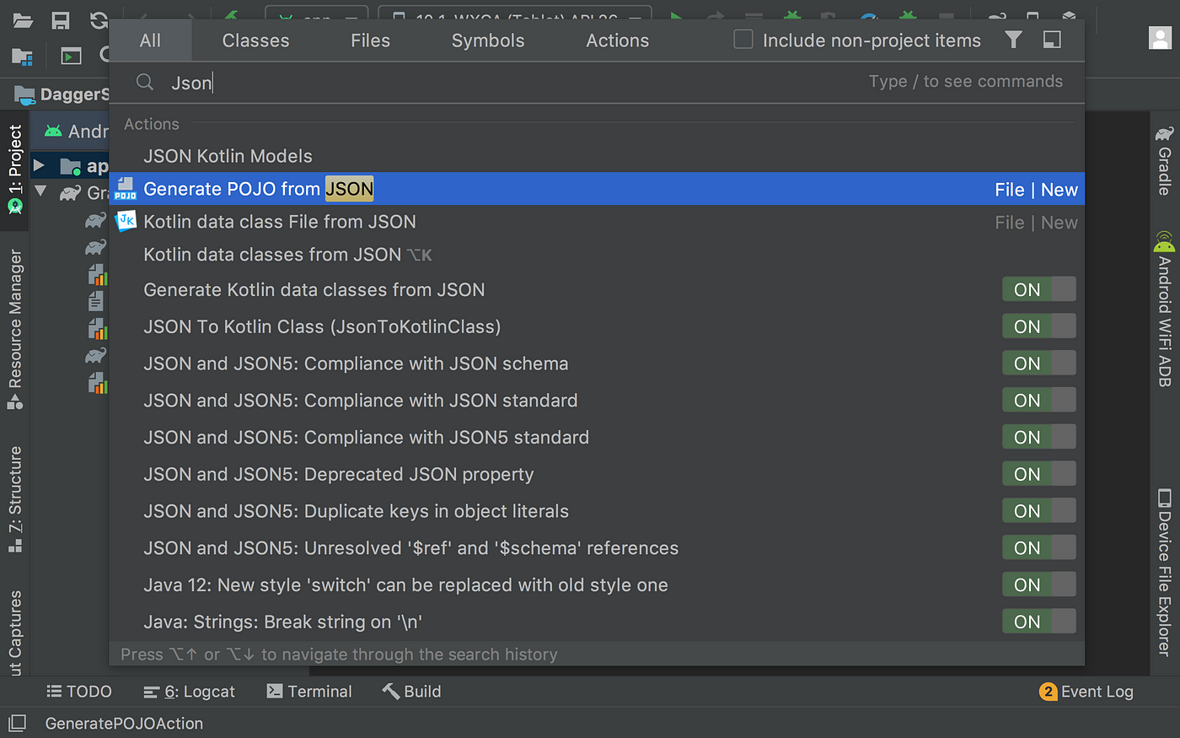
Task: Toggle Compliance with JSON schema switch
Action: [x=1038, y=364]
